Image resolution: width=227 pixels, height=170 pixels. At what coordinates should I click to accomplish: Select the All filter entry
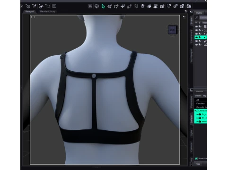[x=201, y=100]
